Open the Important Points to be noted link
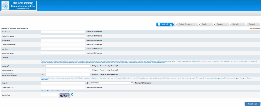 [x=15, y=28]
